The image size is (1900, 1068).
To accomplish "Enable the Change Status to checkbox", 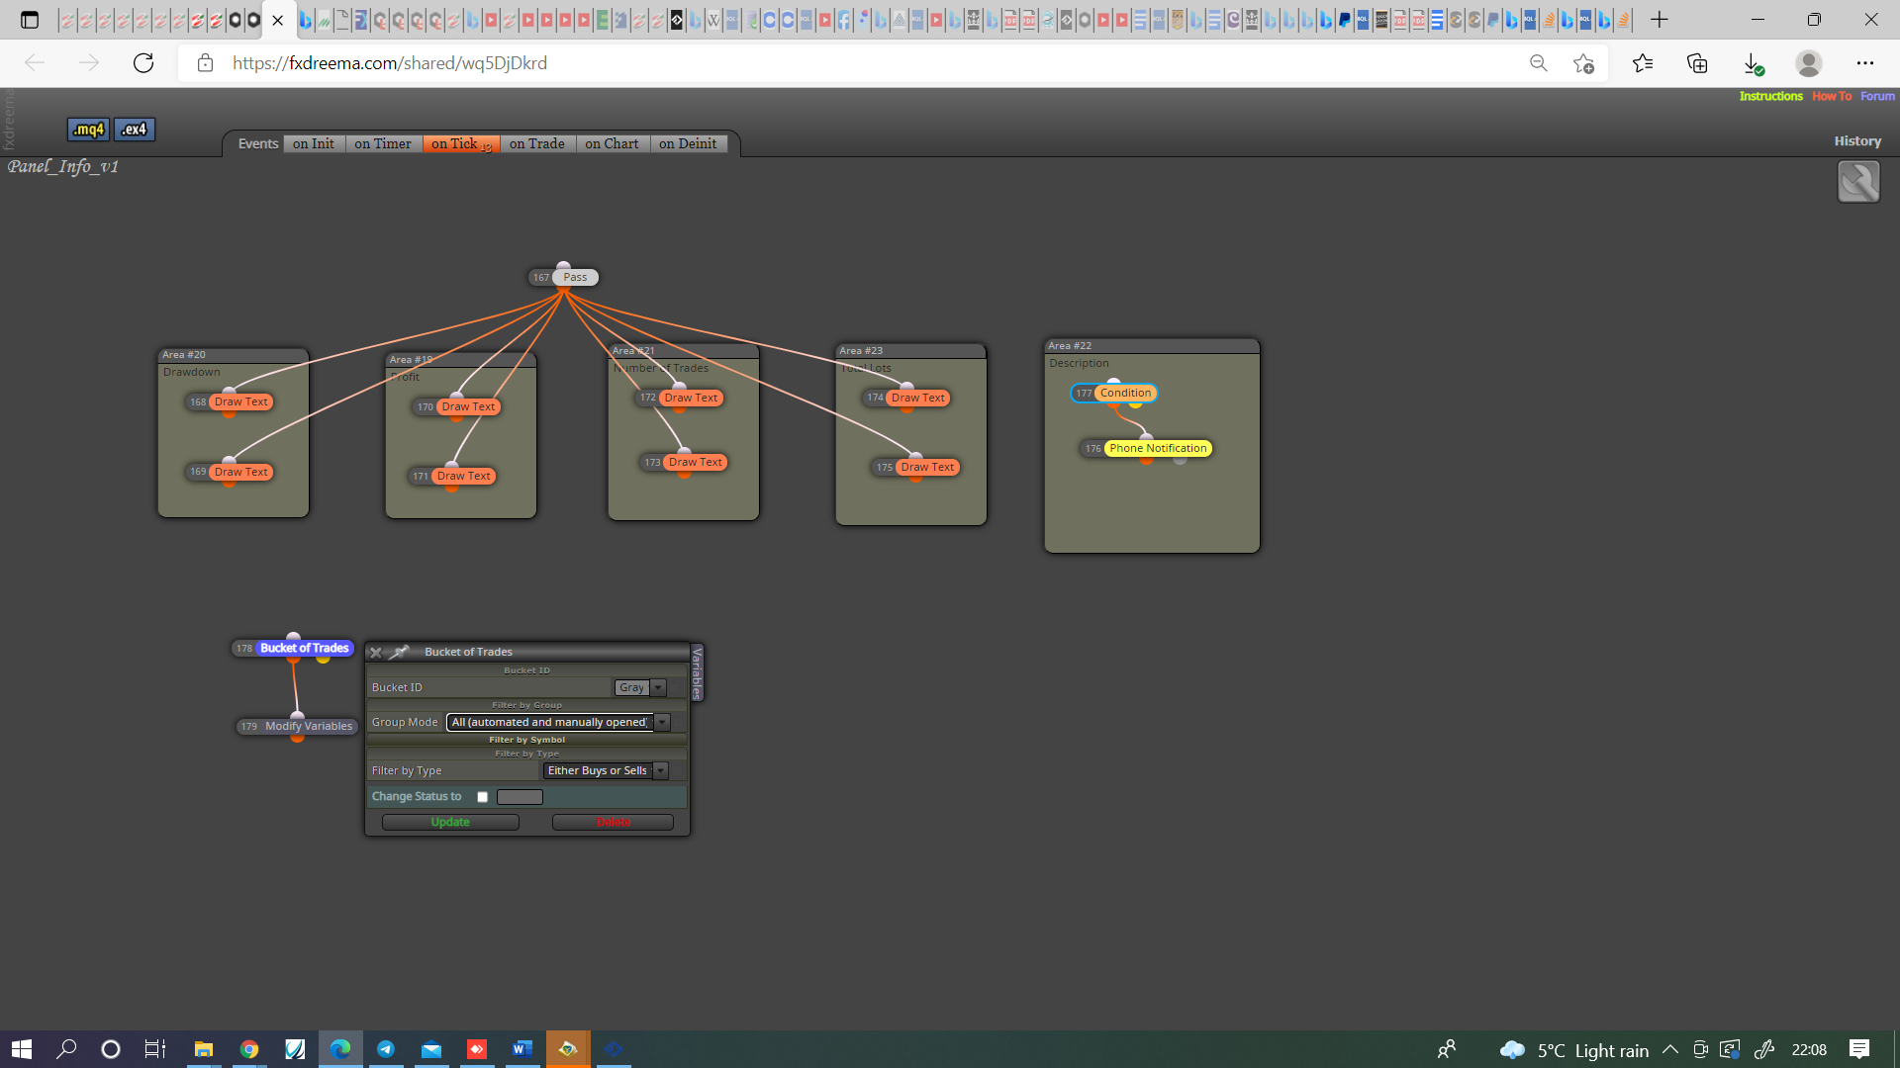I will (483, 797).
